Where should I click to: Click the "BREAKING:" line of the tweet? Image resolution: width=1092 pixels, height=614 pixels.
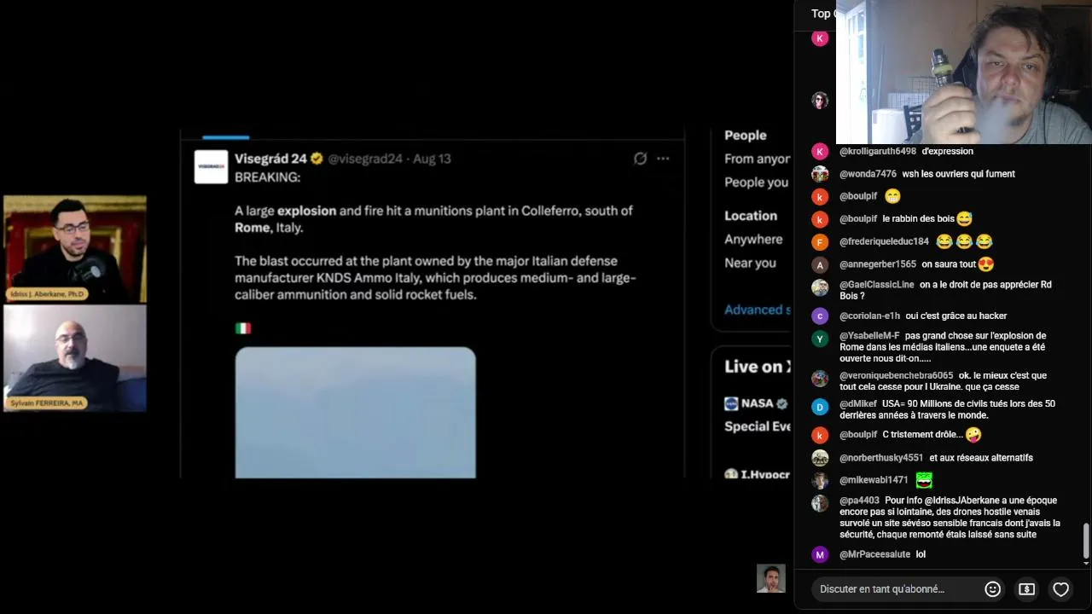[x=268, y=177]
